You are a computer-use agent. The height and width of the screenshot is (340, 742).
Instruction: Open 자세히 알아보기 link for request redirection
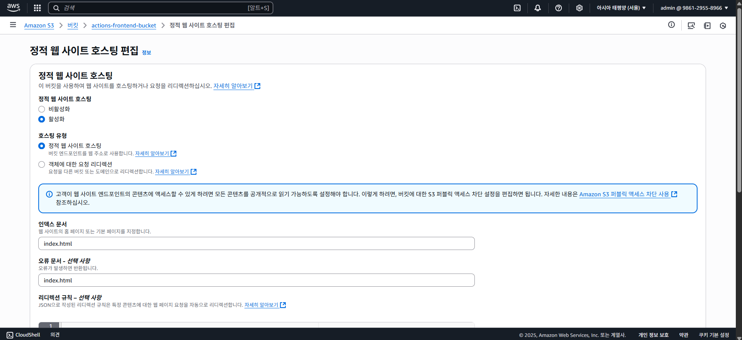172,172
